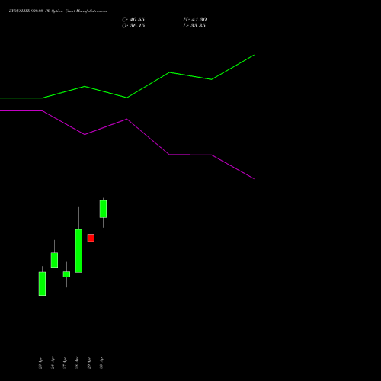Click the green indicator line
The image size is (381, 381).
click(x=127, y=98)
